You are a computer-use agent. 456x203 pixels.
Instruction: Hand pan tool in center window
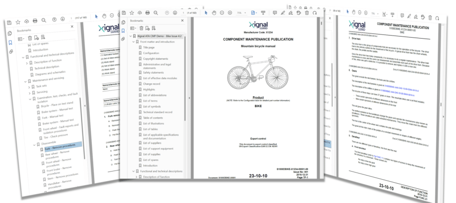tap(214, 13)
